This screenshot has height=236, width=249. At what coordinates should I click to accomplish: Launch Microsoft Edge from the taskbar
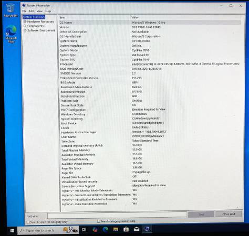(105, 229)
